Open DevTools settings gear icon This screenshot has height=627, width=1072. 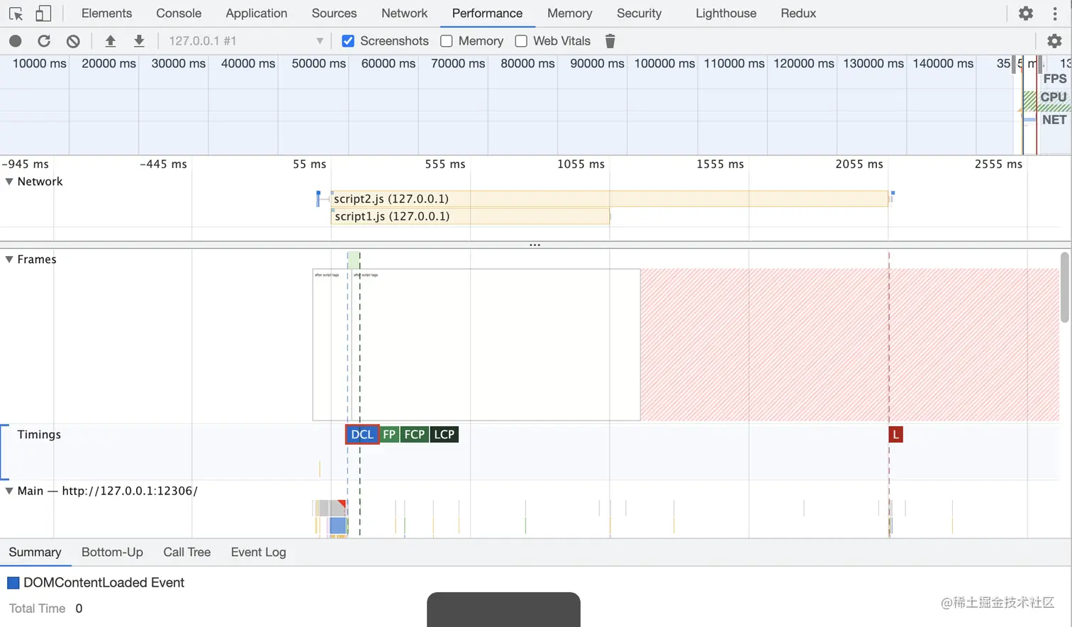coord(1025,13)
